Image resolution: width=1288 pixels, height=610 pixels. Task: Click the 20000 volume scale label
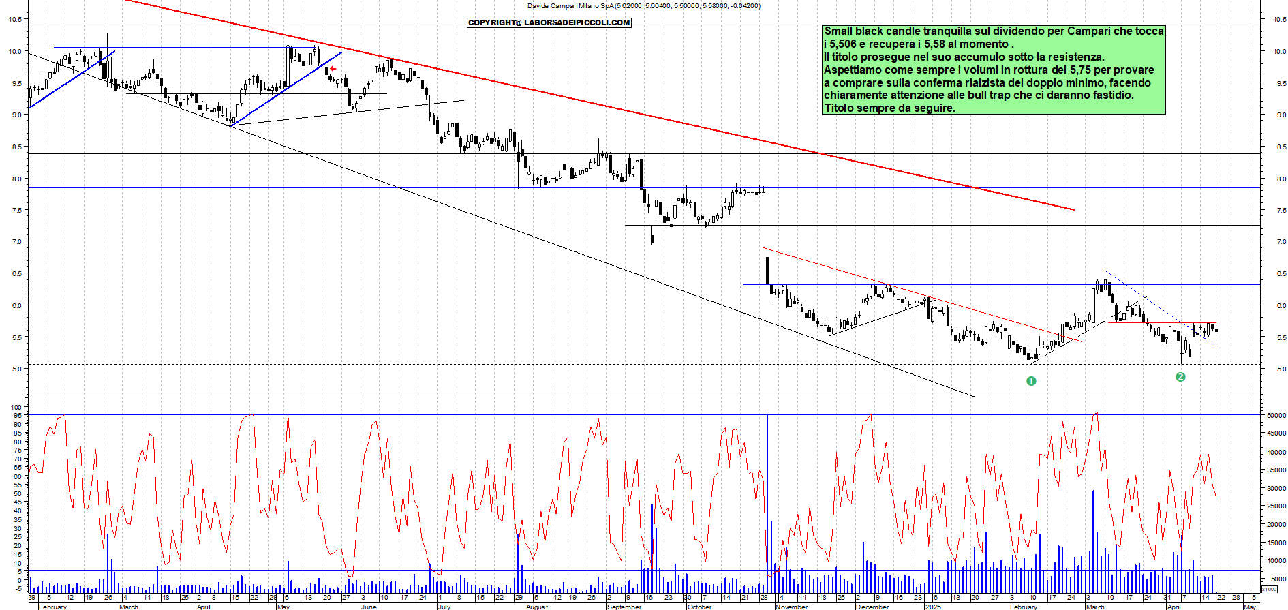[x=1276, y=525]
